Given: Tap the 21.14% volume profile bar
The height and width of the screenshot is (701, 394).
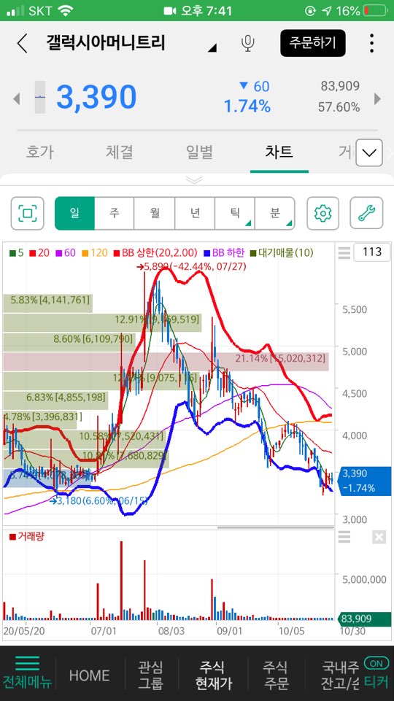Looking at the screenshot, I should [166, 362].
